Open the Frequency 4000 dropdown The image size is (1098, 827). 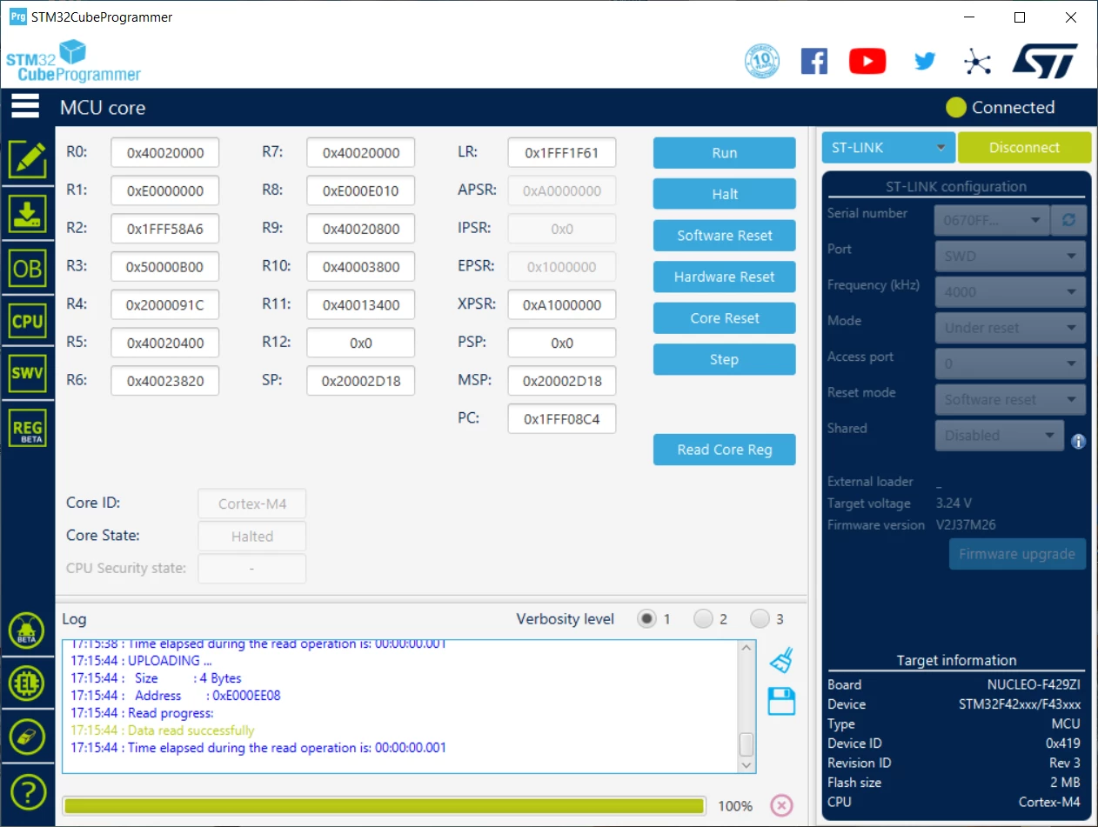tap(1010, 292)
